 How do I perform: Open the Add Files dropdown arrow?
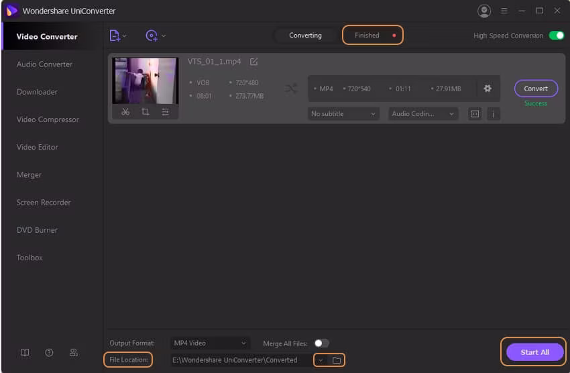point(125,36)
